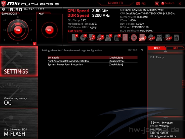Image resolution: width=185 pixels, height=139 pixels.
Task: Take a screenshot with the F12 camera icon
Action: (x=138, y=3)
